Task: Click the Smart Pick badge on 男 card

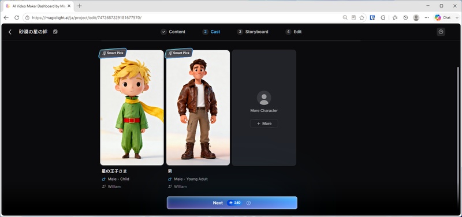Action: click(178, 53)
